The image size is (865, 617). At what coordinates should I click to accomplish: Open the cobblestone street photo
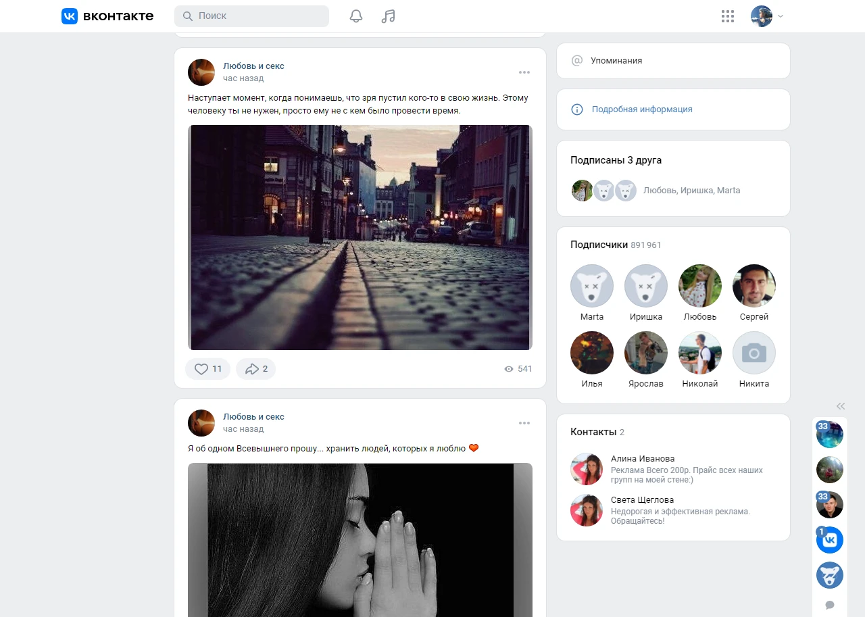[360, 237]
